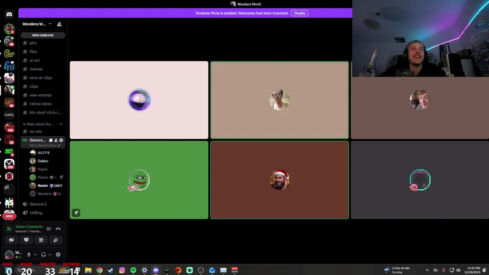Image resolution: width=489 pixels, height=275 pixels.
Task: Open the AS server icon
Action: pos(9,203)
